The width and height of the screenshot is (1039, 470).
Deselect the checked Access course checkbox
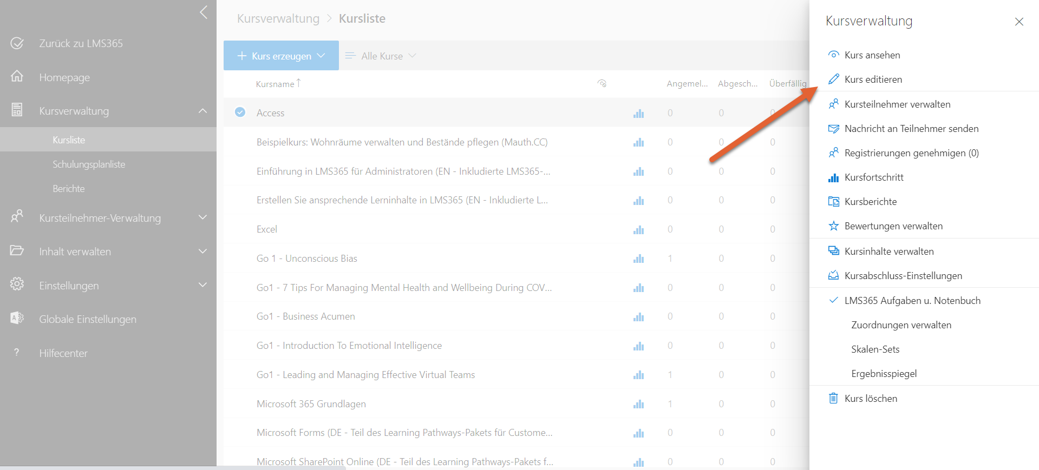pos(240,112)
